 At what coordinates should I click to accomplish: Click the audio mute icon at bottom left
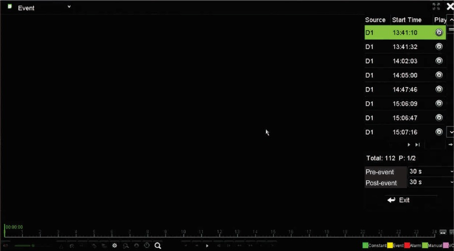5,246
